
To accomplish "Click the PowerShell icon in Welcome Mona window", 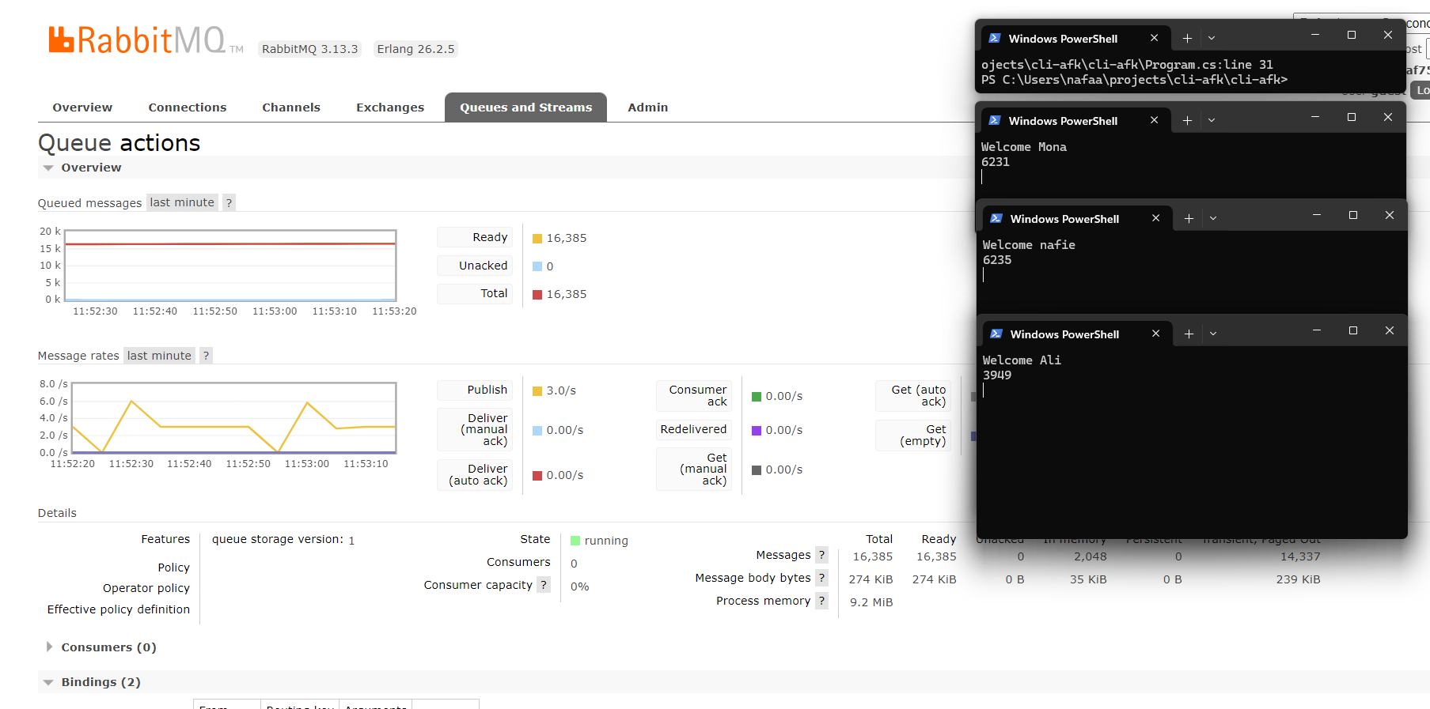I will [x=995, y=120].
